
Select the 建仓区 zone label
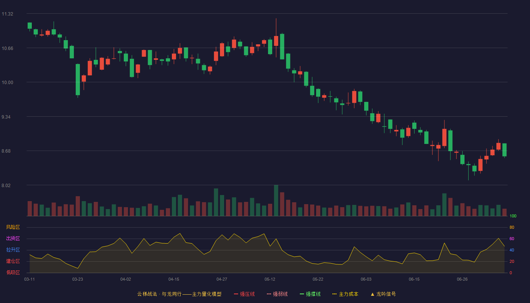13,261
